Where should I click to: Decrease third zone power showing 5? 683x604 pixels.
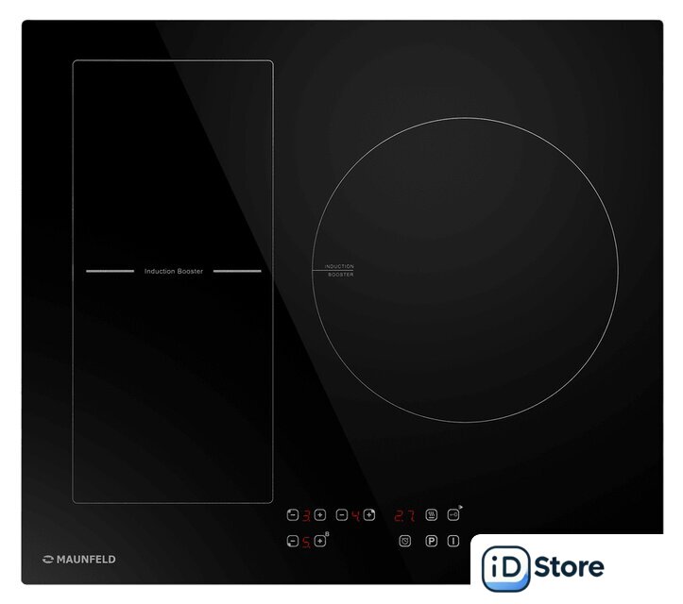tap(292, 542)
